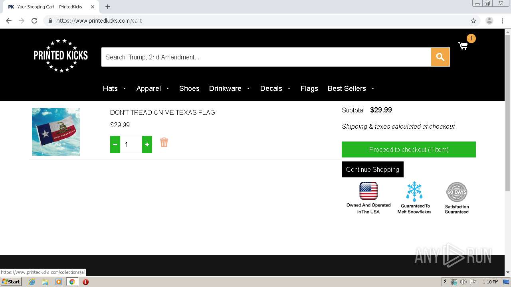The height and width of the screenshot is (287, 511).
Task: Reload the page
Action: click(34, 21)
